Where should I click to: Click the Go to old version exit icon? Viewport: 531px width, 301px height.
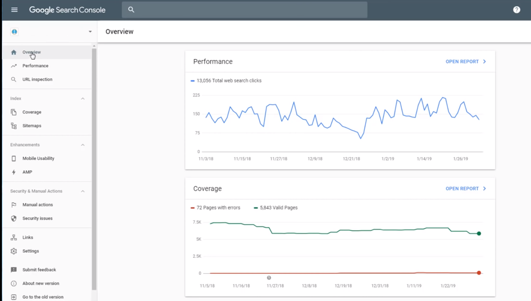coord(14,297)
